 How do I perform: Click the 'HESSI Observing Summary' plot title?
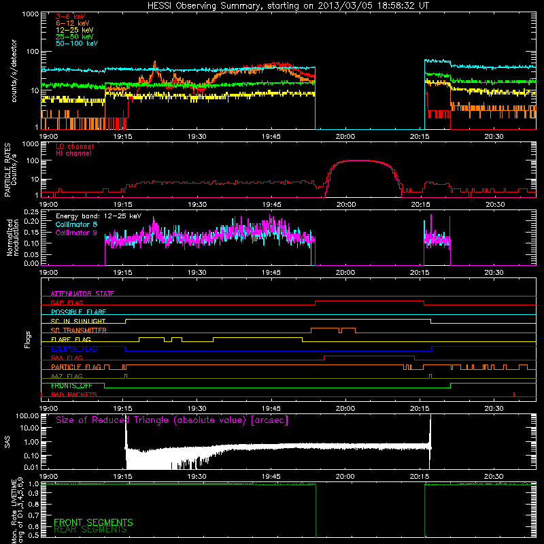coord(288,6)
